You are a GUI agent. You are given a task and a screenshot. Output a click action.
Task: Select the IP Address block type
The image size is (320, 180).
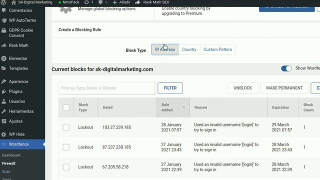tap(165, 49)
